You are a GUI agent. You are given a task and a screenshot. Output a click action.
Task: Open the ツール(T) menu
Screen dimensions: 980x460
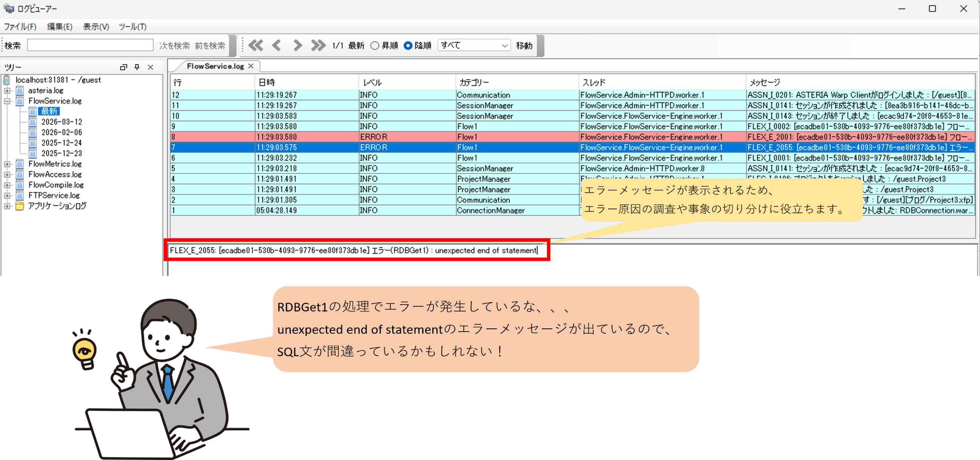pos(132,27)
